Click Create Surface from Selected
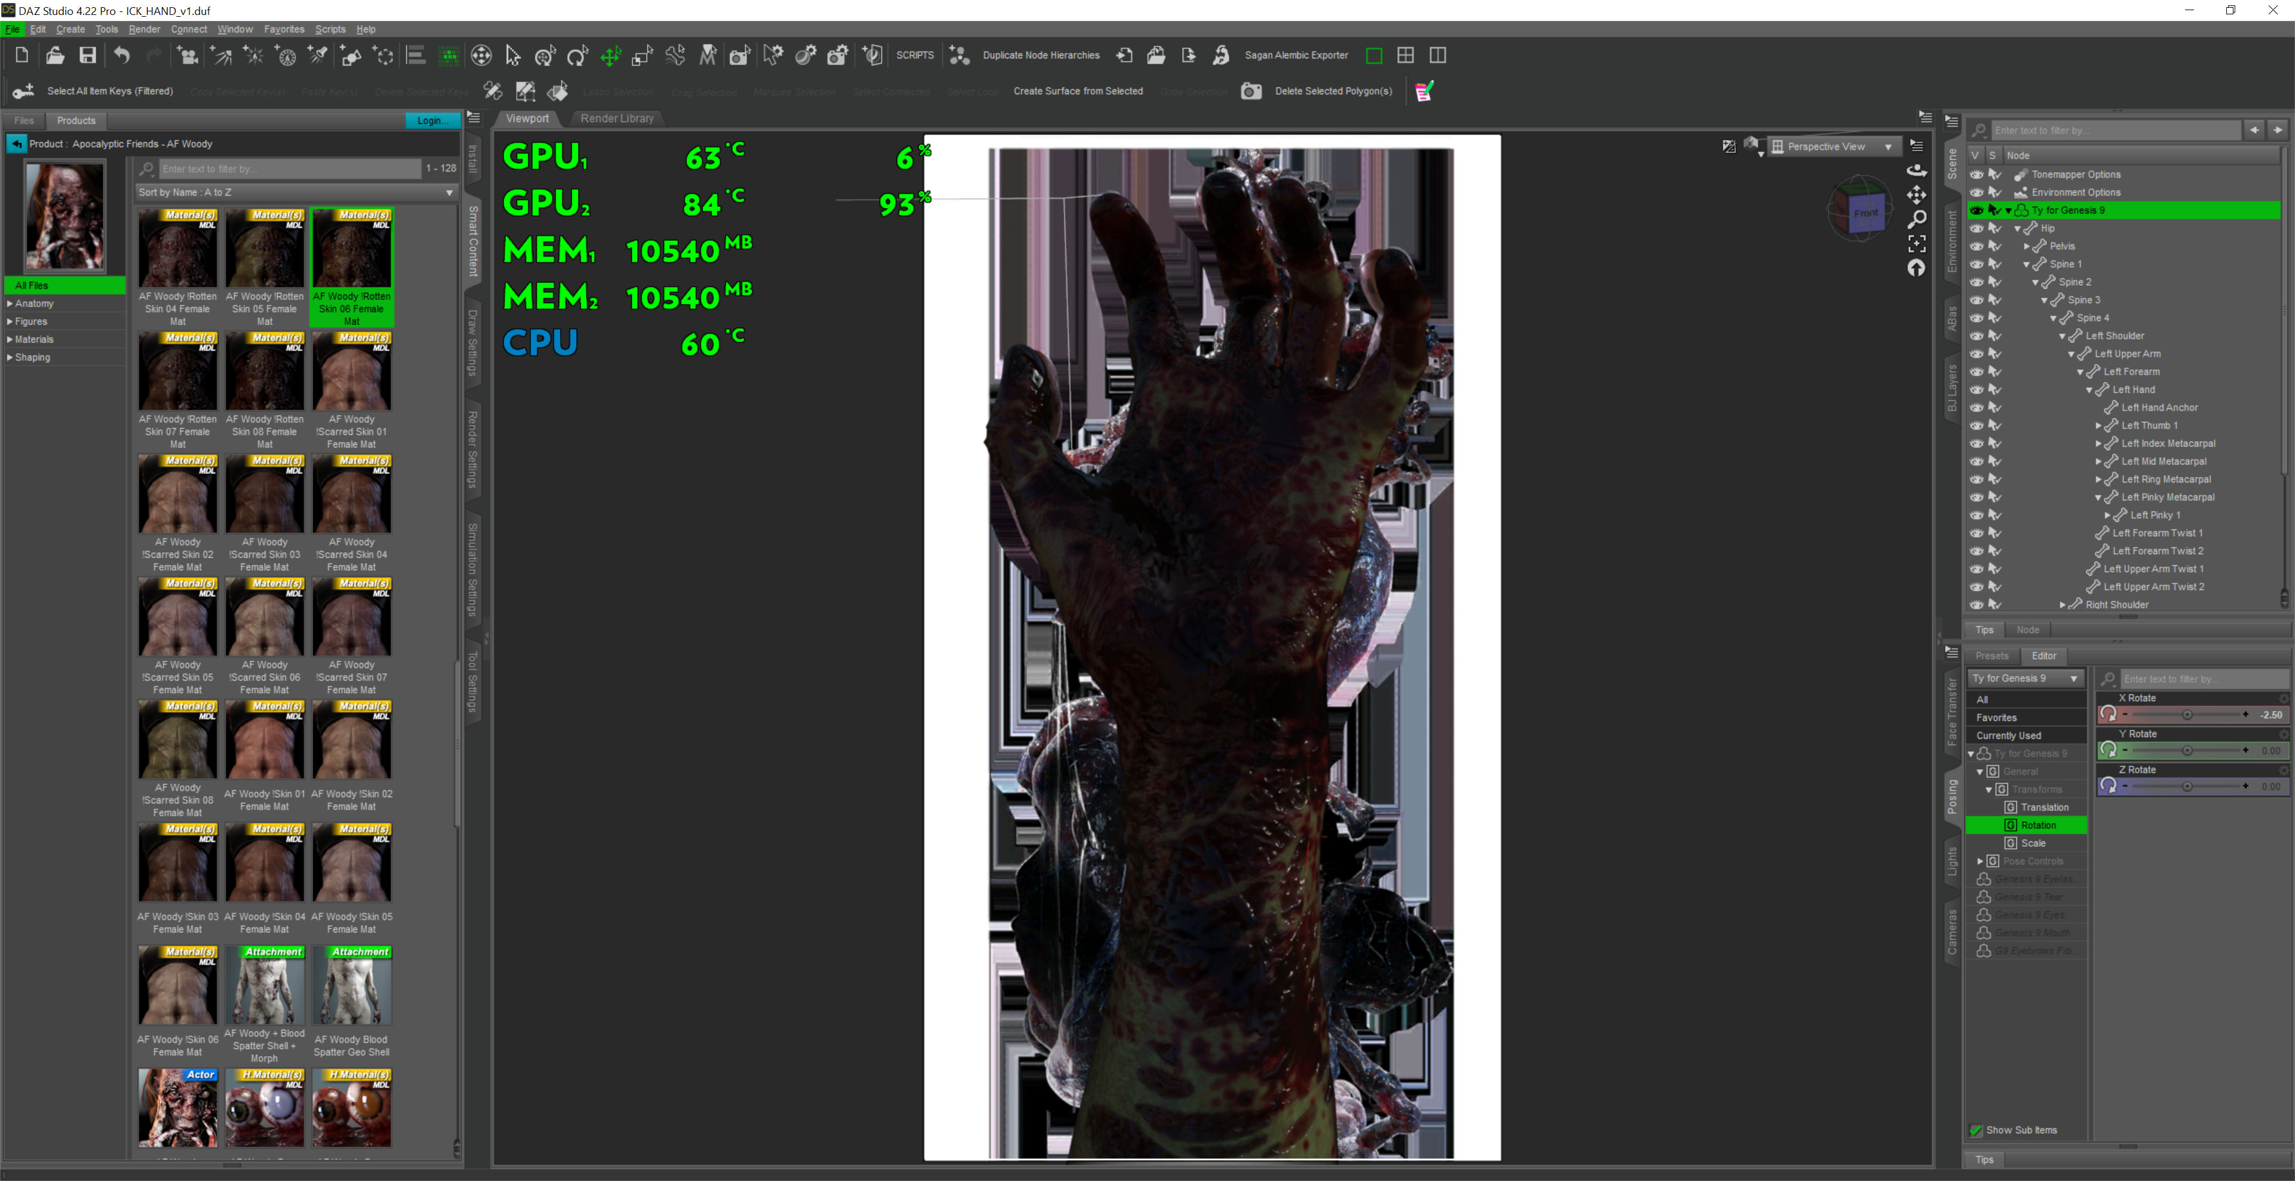2295x1181 pixels. [1077, 91]
